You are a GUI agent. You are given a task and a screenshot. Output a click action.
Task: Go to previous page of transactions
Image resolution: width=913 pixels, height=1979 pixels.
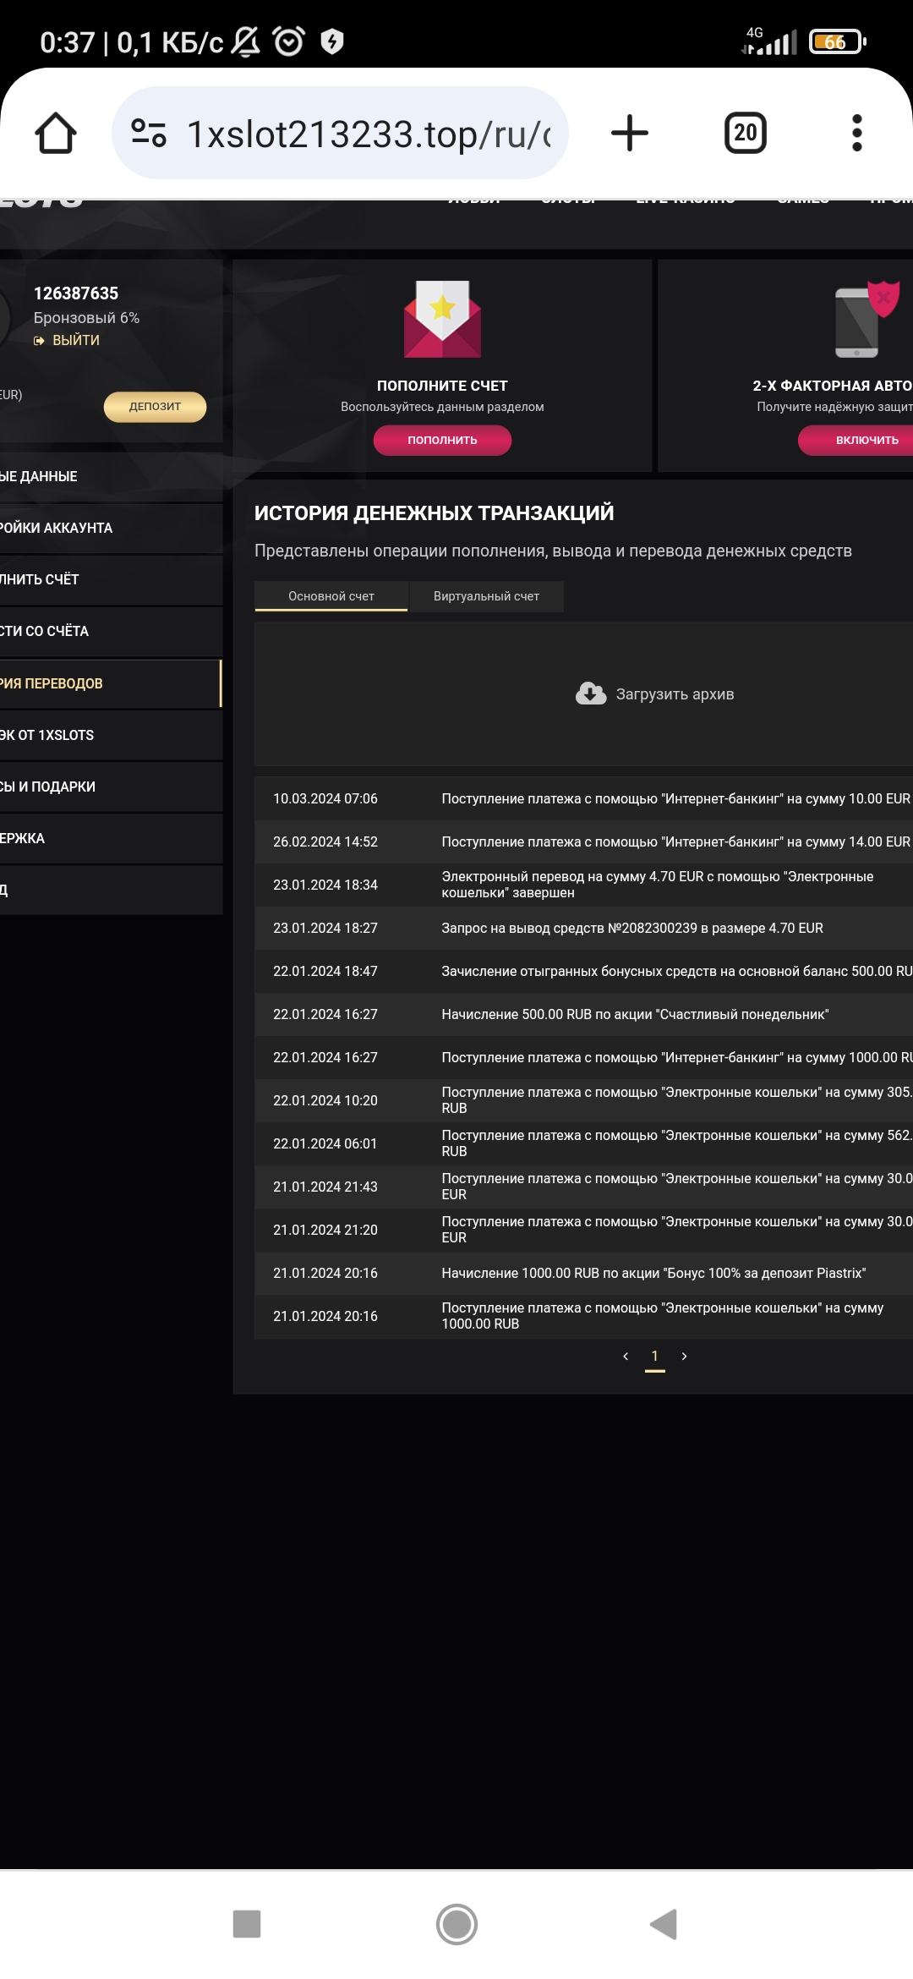point(626,1357)
